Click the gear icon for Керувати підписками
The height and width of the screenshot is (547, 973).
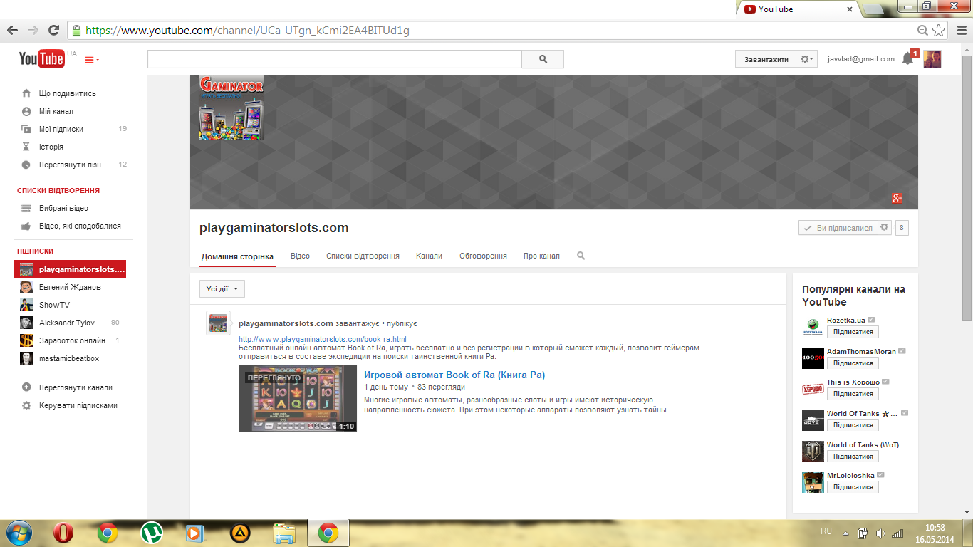click(26, 405)
